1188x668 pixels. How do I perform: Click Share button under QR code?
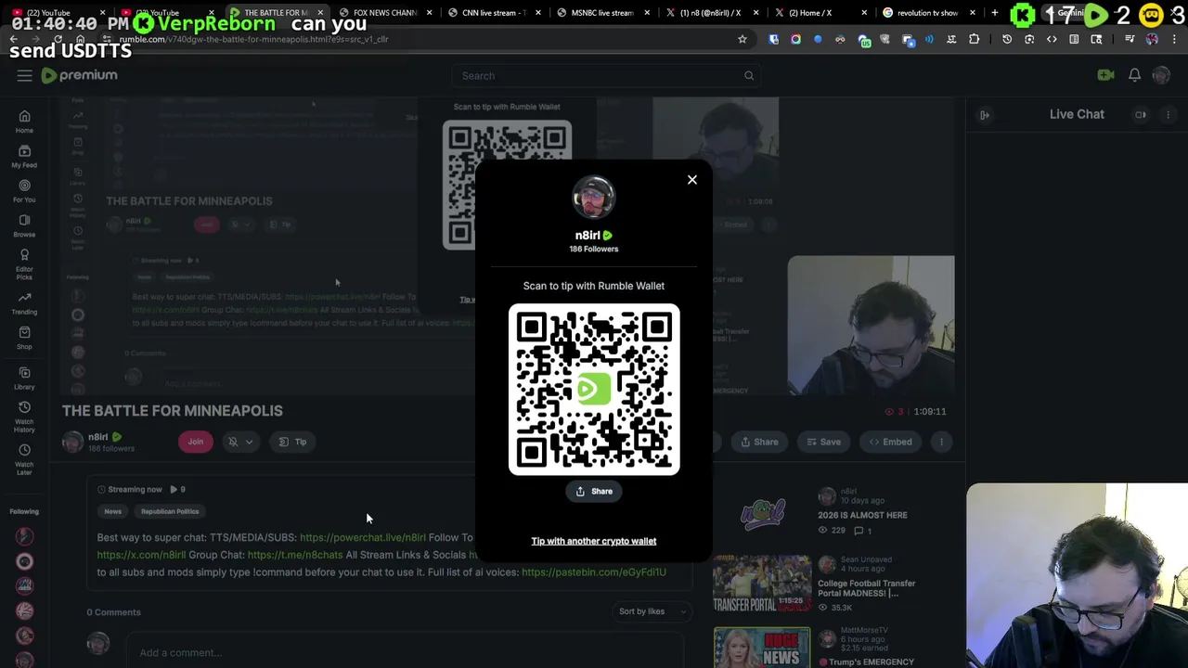[594, 492]
